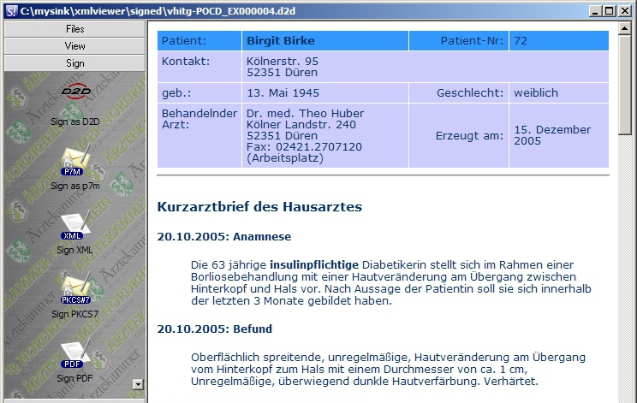Viewport: 637px width, 403px height.
Task: Switch to the View panel section
Action: 74,46
